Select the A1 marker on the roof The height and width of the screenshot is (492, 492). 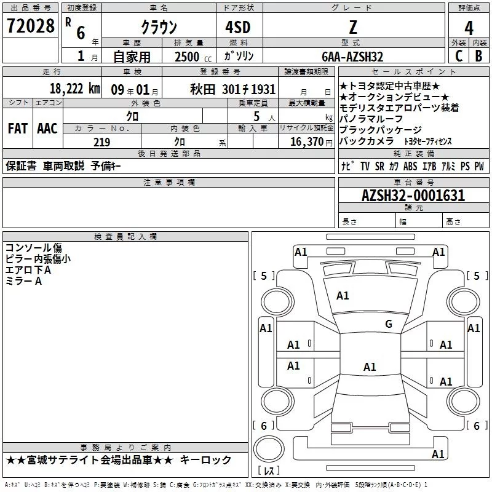coord(370,367)
